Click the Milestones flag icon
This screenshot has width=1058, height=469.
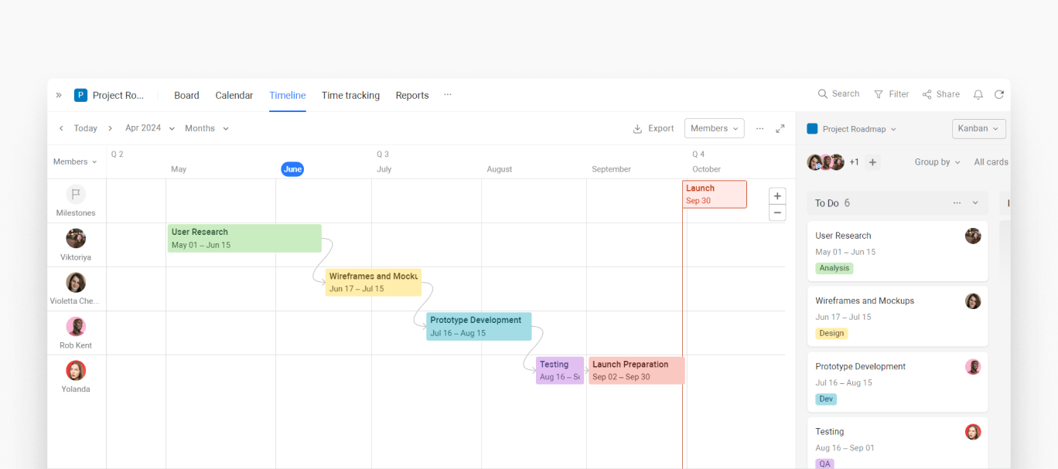(76, 195)
